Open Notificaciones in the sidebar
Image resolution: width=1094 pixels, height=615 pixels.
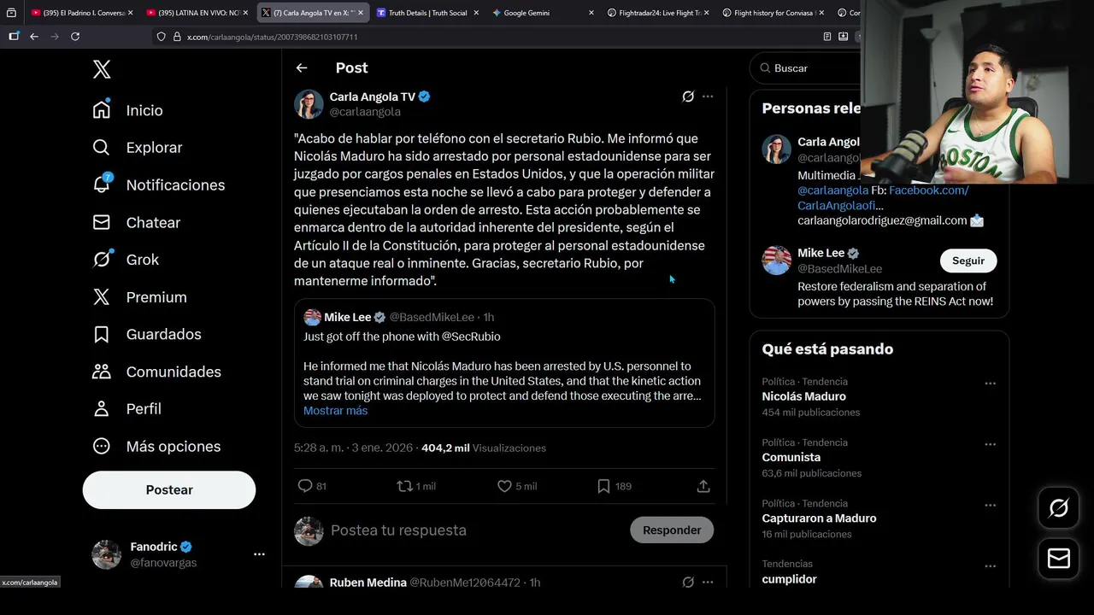(x=159, y=184)
